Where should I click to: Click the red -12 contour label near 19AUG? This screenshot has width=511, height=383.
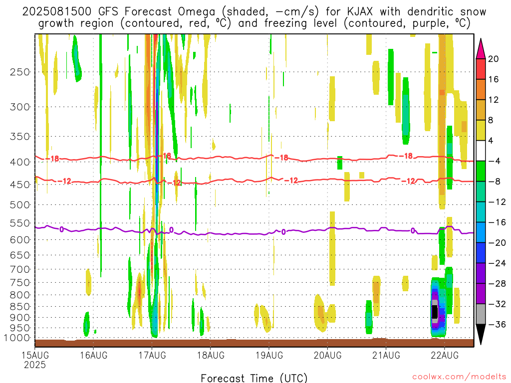coord(291,181)
